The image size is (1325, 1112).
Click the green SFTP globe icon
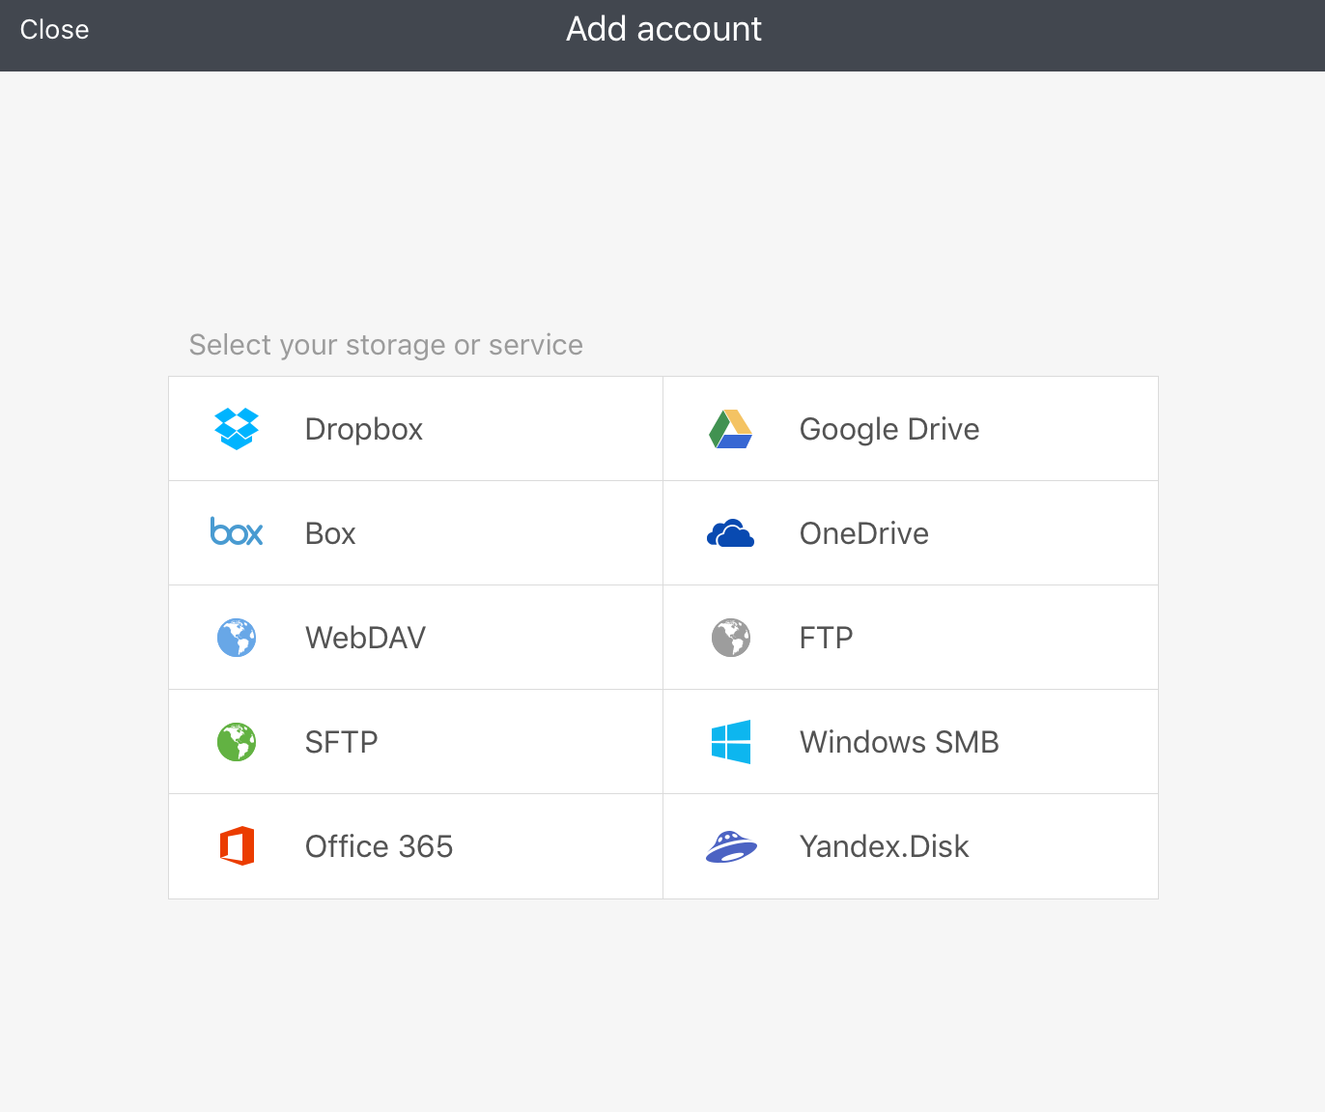click(x=237, y=742)
